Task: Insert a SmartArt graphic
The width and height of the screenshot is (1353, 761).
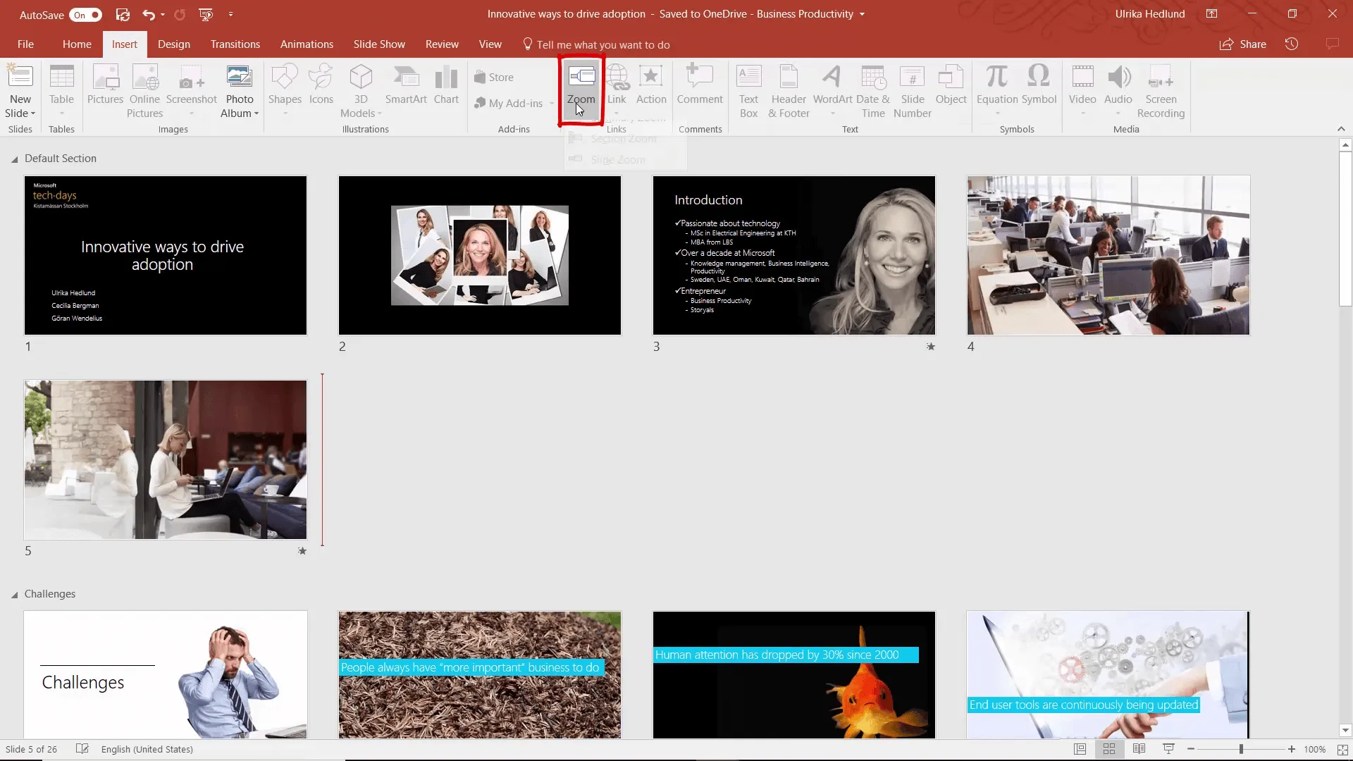Action: [406, 86]
